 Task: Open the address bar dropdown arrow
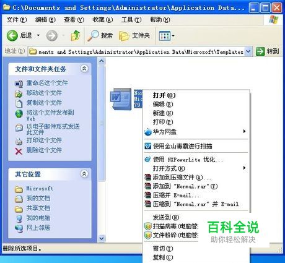tap(248, 51)
